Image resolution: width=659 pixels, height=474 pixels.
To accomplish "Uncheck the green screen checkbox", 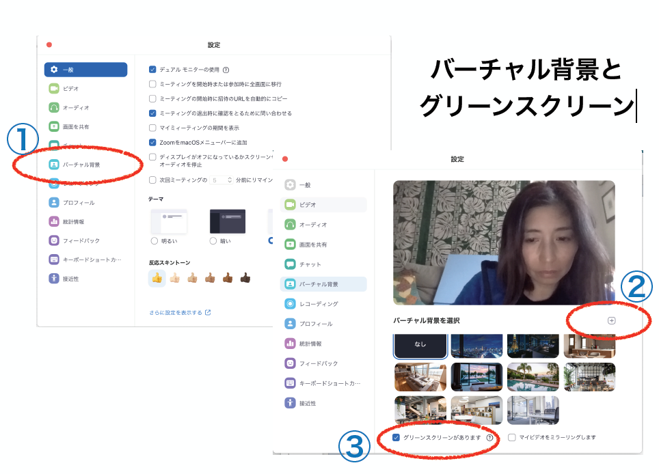I will click(x=396, y=438).
